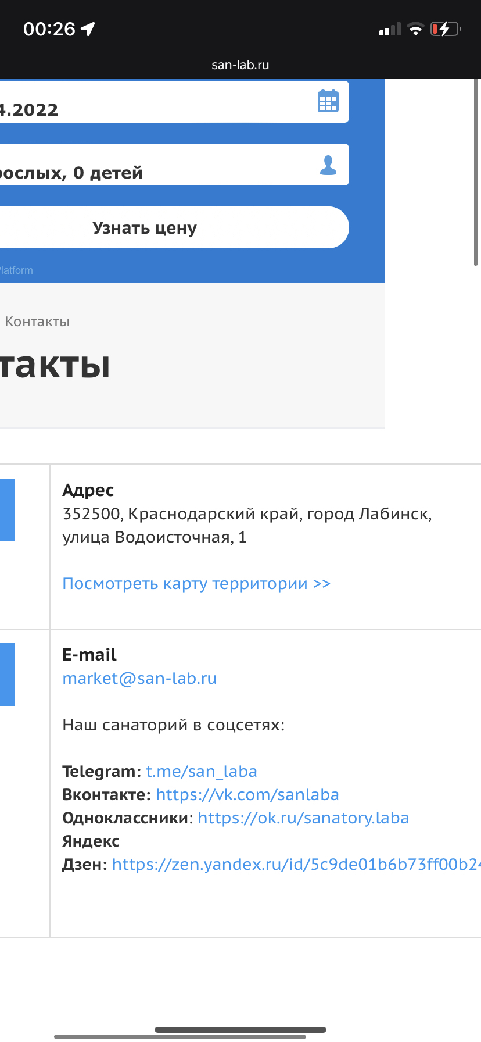Click the market@san-lab.ru email link

pyautogui.click(x=139, y=679)
